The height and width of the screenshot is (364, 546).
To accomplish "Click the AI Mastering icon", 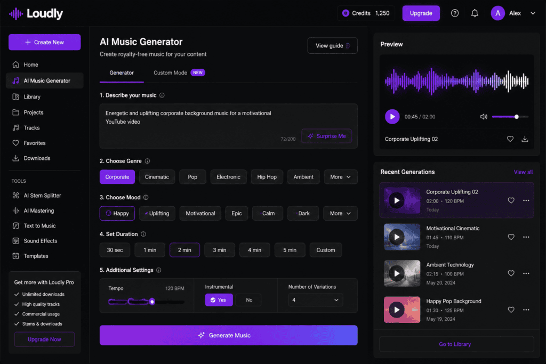I will [15, 211].
